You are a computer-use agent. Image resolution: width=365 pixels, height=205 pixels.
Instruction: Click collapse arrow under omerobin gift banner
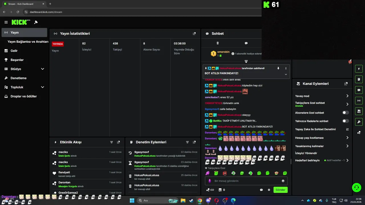[x=246, y=61]
